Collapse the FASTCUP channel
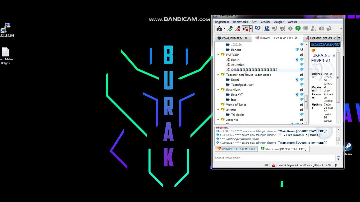The image size is (360, 202). click(x=218, y=55)
